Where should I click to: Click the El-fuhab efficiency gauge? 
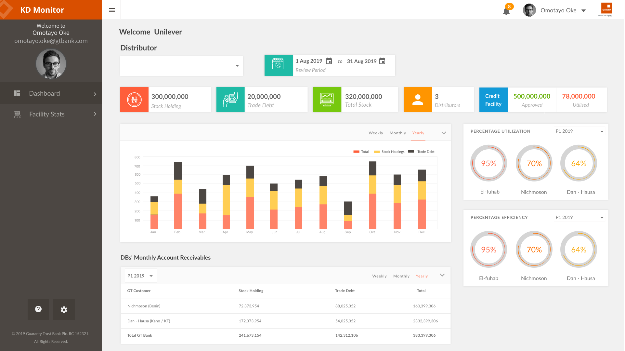point(488,250)
